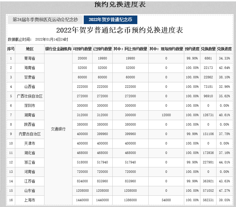236x207 pixels.
Task: Click 湖南省 exchange progress 40.61%
Action: tap(224, 115)
